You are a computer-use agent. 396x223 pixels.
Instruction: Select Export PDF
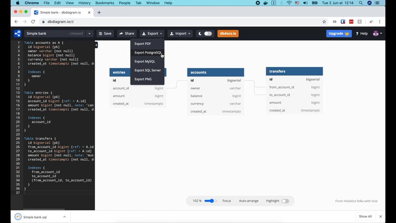147,44
